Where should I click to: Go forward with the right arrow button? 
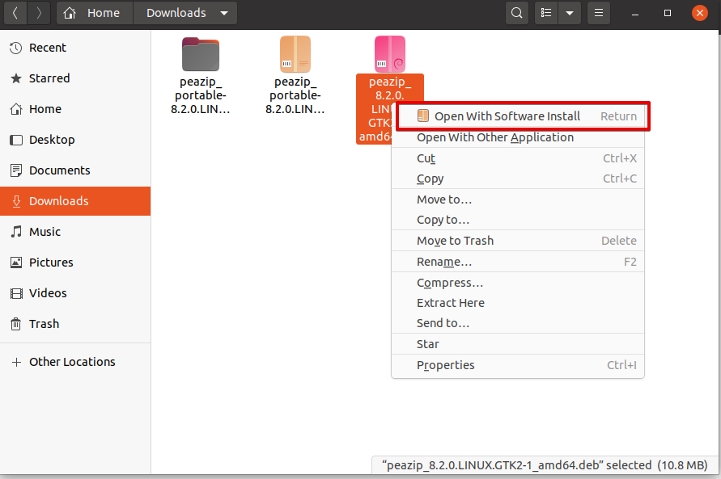tap(39, 13)
